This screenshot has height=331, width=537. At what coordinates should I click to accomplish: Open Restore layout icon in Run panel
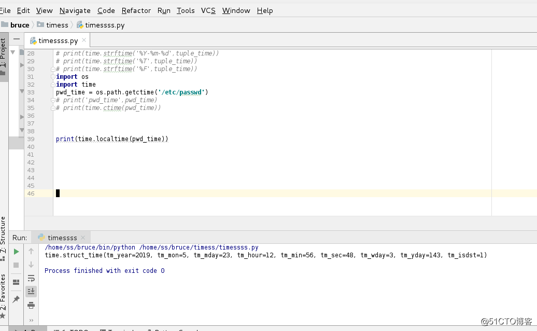[16, 282]
